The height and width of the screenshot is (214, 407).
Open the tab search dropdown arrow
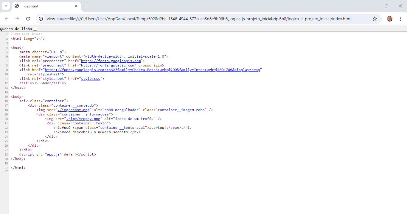[6, 6]
